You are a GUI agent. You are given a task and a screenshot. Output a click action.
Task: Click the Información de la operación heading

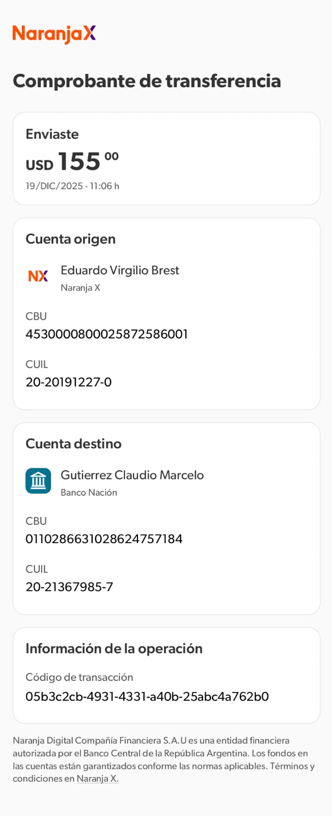(114, 649)
